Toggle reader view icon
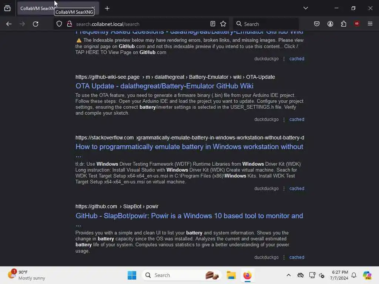The image size is (379, 284). pos(213,24)
